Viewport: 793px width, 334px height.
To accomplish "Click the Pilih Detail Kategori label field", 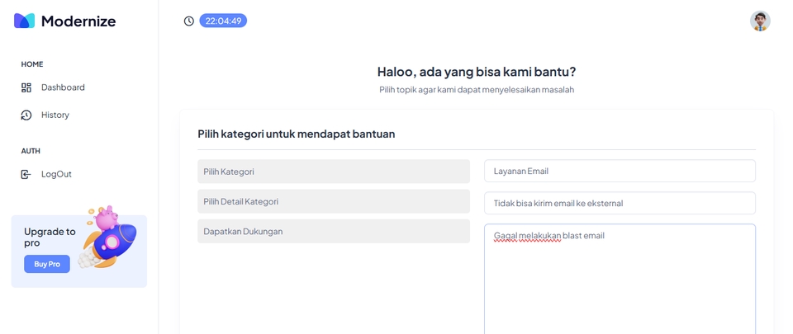I will 333,201.
